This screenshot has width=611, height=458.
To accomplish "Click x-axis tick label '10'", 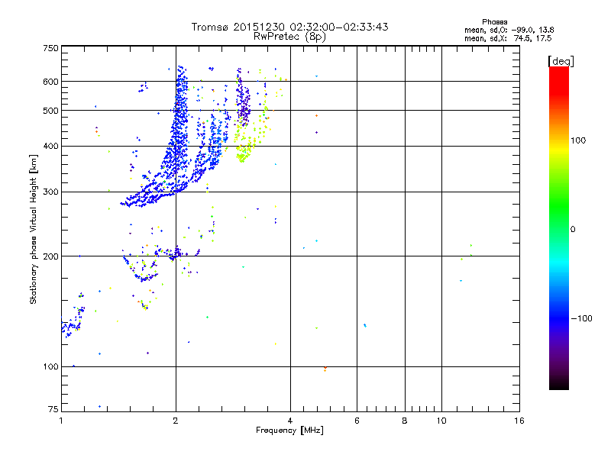I will (x=441, y=421).
